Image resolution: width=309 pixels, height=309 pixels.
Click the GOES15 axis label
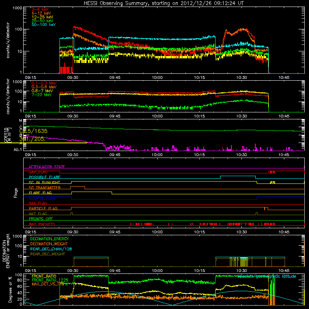pos(6,135)
